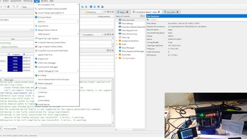
Task: Close the beep.v tab
Action: [127, 12]
